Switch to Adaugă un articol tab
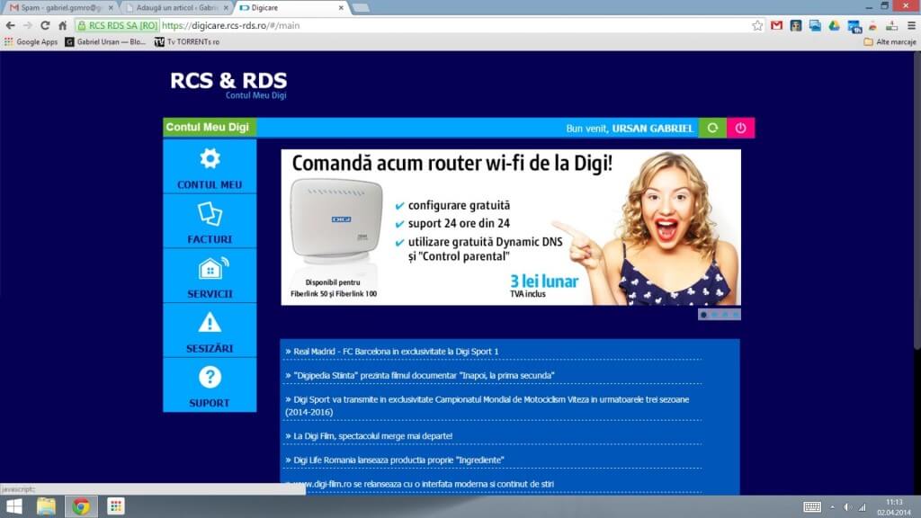 pos(175,7)
